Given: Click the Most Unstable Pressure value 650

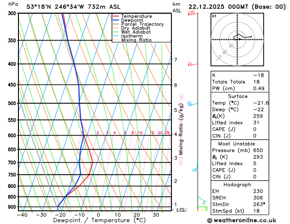Looking at the screenshot, I should 258,150.
